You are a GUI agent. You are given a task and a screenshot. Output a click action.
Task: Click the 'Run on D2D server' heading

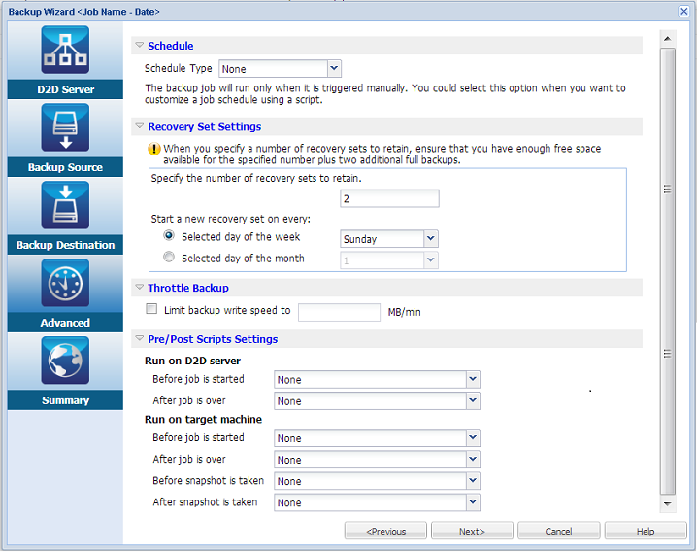tap(192, 361)
